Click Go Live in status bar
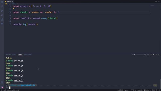The image size is (161, 91). [x=146, y=90]
